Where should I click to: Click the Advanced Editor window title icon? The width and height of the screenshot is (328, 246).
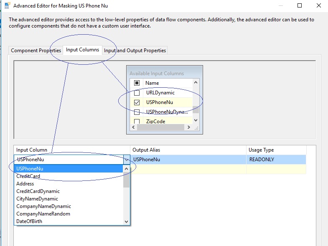tap(7, 5)
